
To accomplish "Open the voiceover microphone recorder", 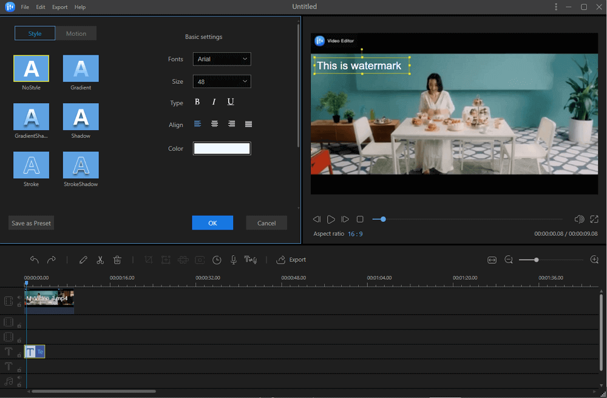I will [x=233, y=259].
